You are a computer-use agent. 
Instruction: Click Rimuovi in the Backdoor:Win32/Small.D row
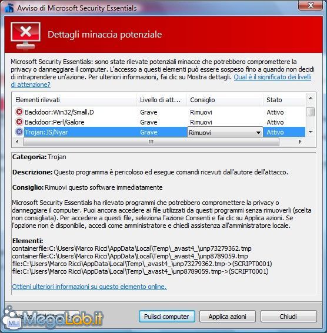(201, 112)
